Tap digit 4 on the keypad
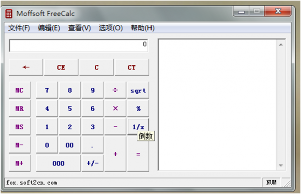The height and width of the screenshot is (194, 301). tap(47, 108)
